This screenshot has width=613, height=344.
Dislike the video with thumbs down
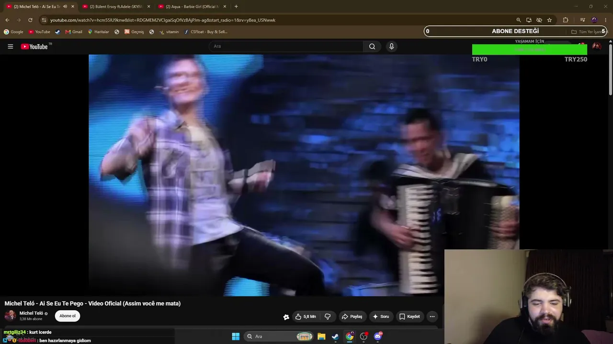pos(328,316)
